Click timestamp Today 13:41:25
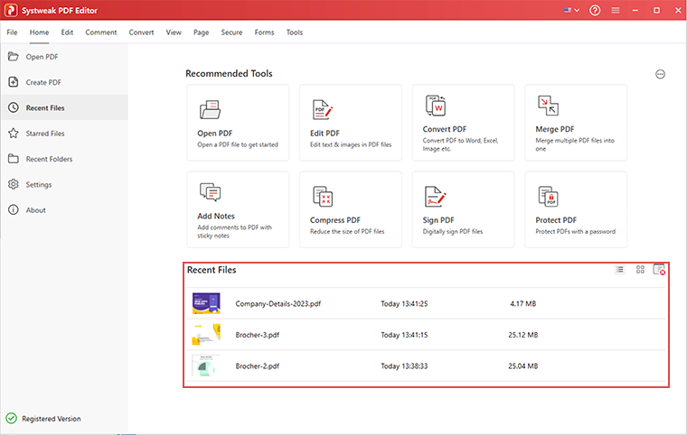This screenshot has height=435, width=687. click(404, 303)
